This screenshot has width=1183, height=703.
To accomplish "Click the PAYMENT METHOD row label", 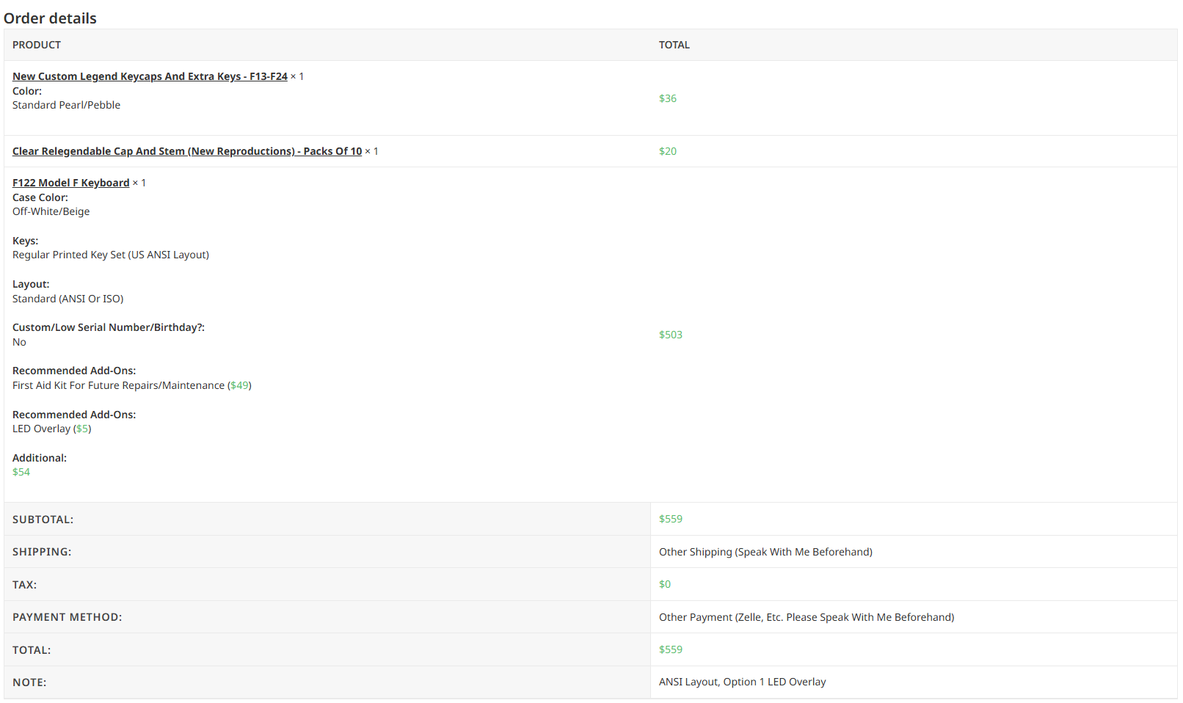I will 68,617.
